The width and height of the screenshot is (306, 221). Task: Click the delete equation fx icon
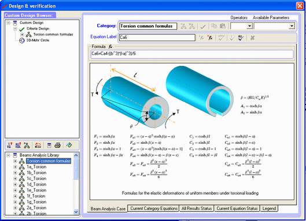[x=210, y=37]
